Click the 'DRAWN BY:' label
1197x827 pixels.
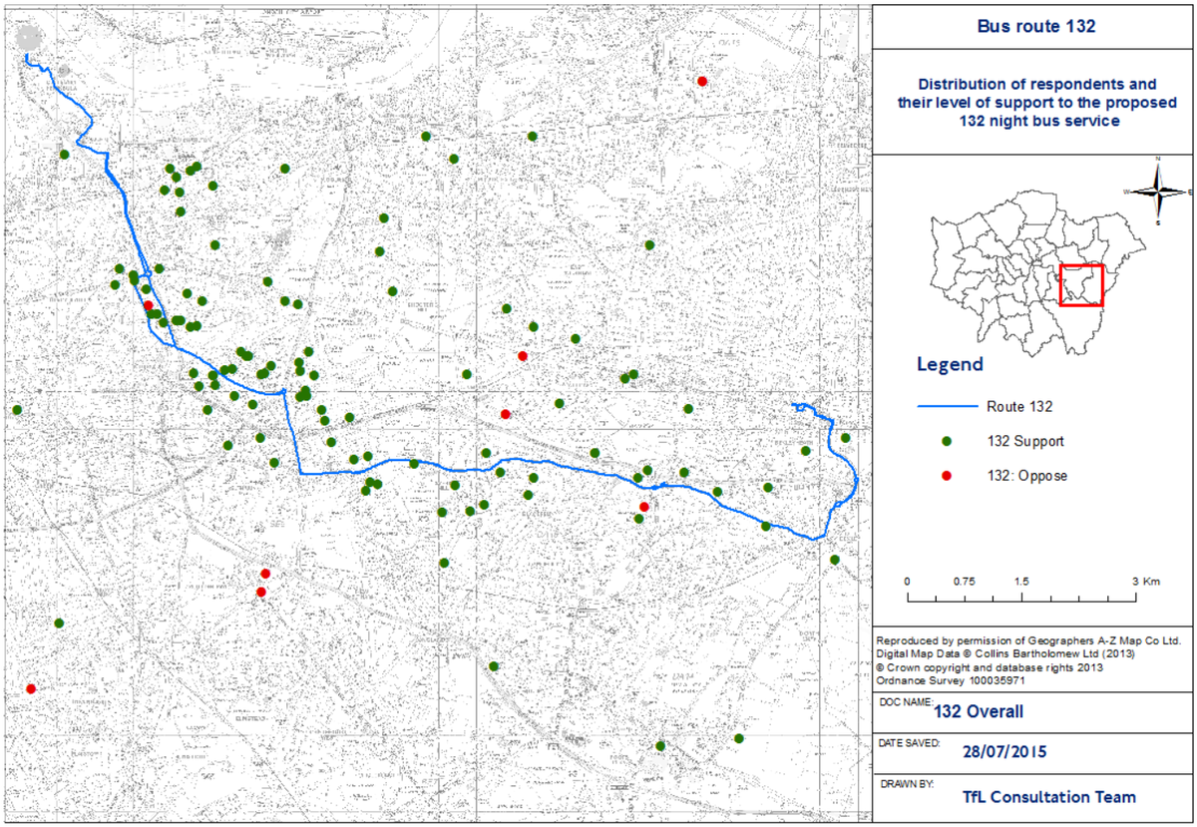pyautogui.click(x=908, y=784)
